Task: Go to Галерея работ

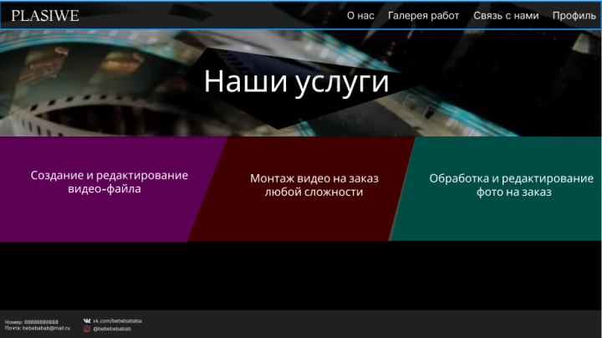Action: tap(423, 16)
